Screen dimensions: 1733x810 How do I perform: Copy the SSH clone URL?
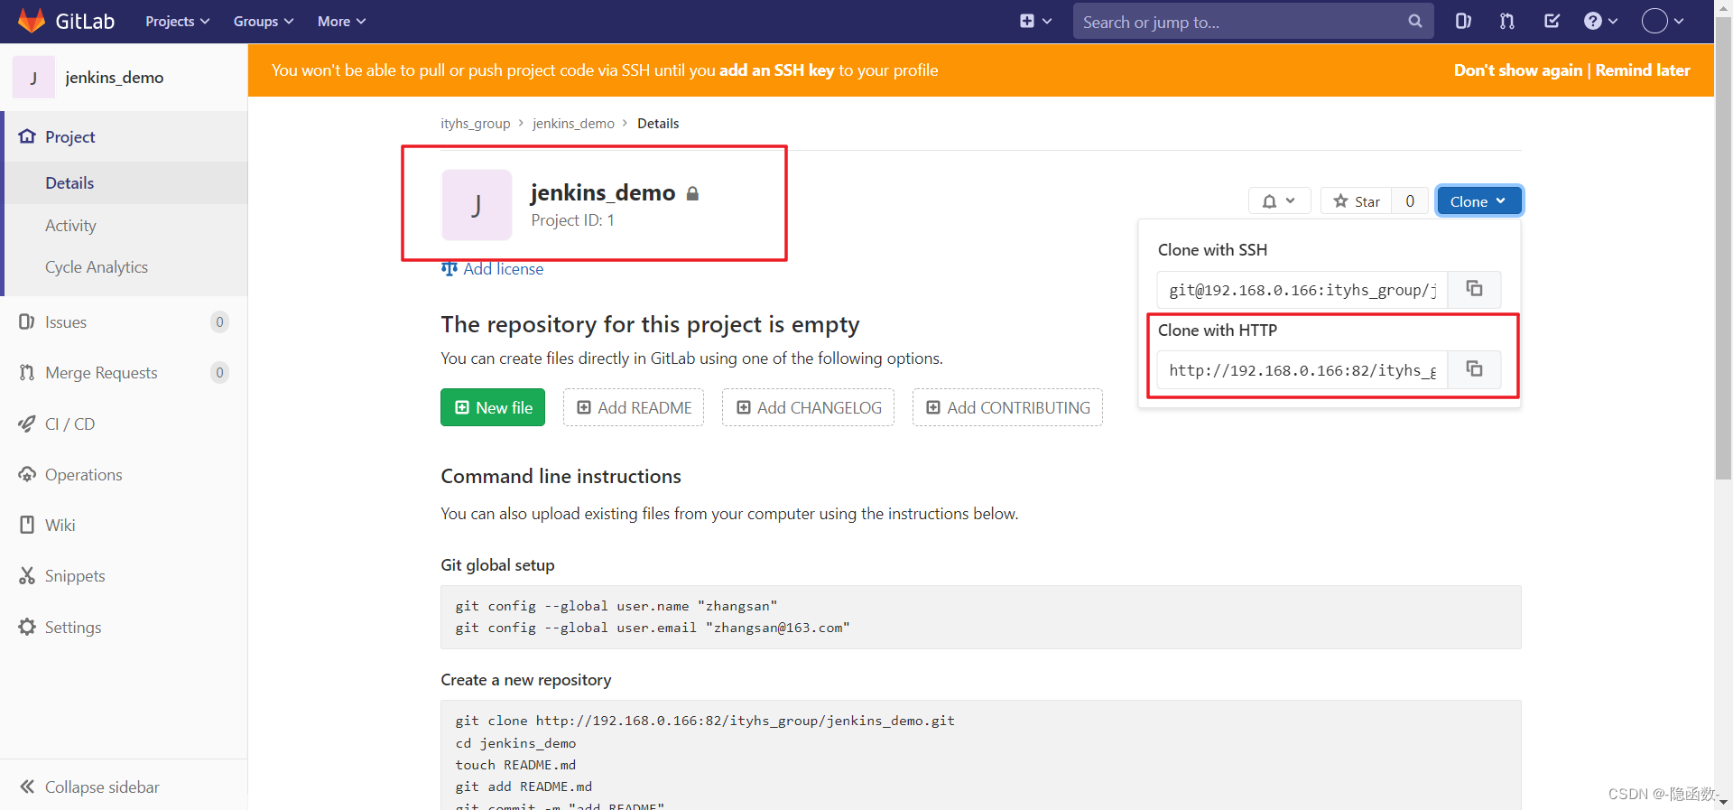click(1475, 289)
